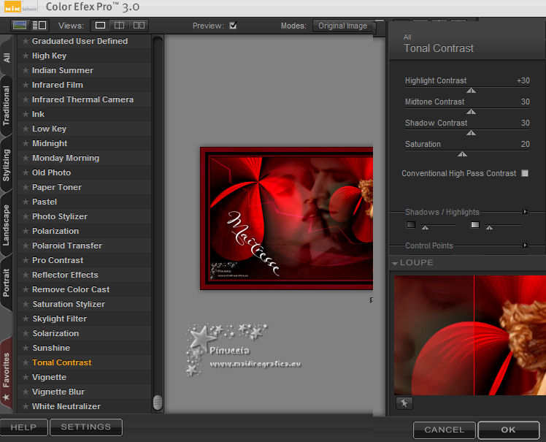The width and height of the screenshot is (546, 442).
Task: Switch to the Portrait filters tab
Action: point(7,283)
